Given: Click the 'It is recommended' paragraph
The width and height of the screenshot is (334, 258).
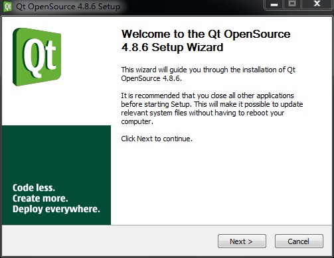Looking at the screenshot, I should tap(212, 109).
